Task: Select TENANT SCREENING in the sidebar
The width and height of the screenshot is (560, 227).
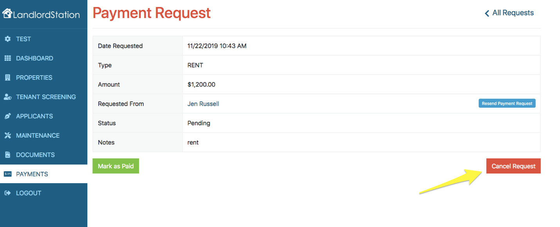Action: click(x=46, y=97)
